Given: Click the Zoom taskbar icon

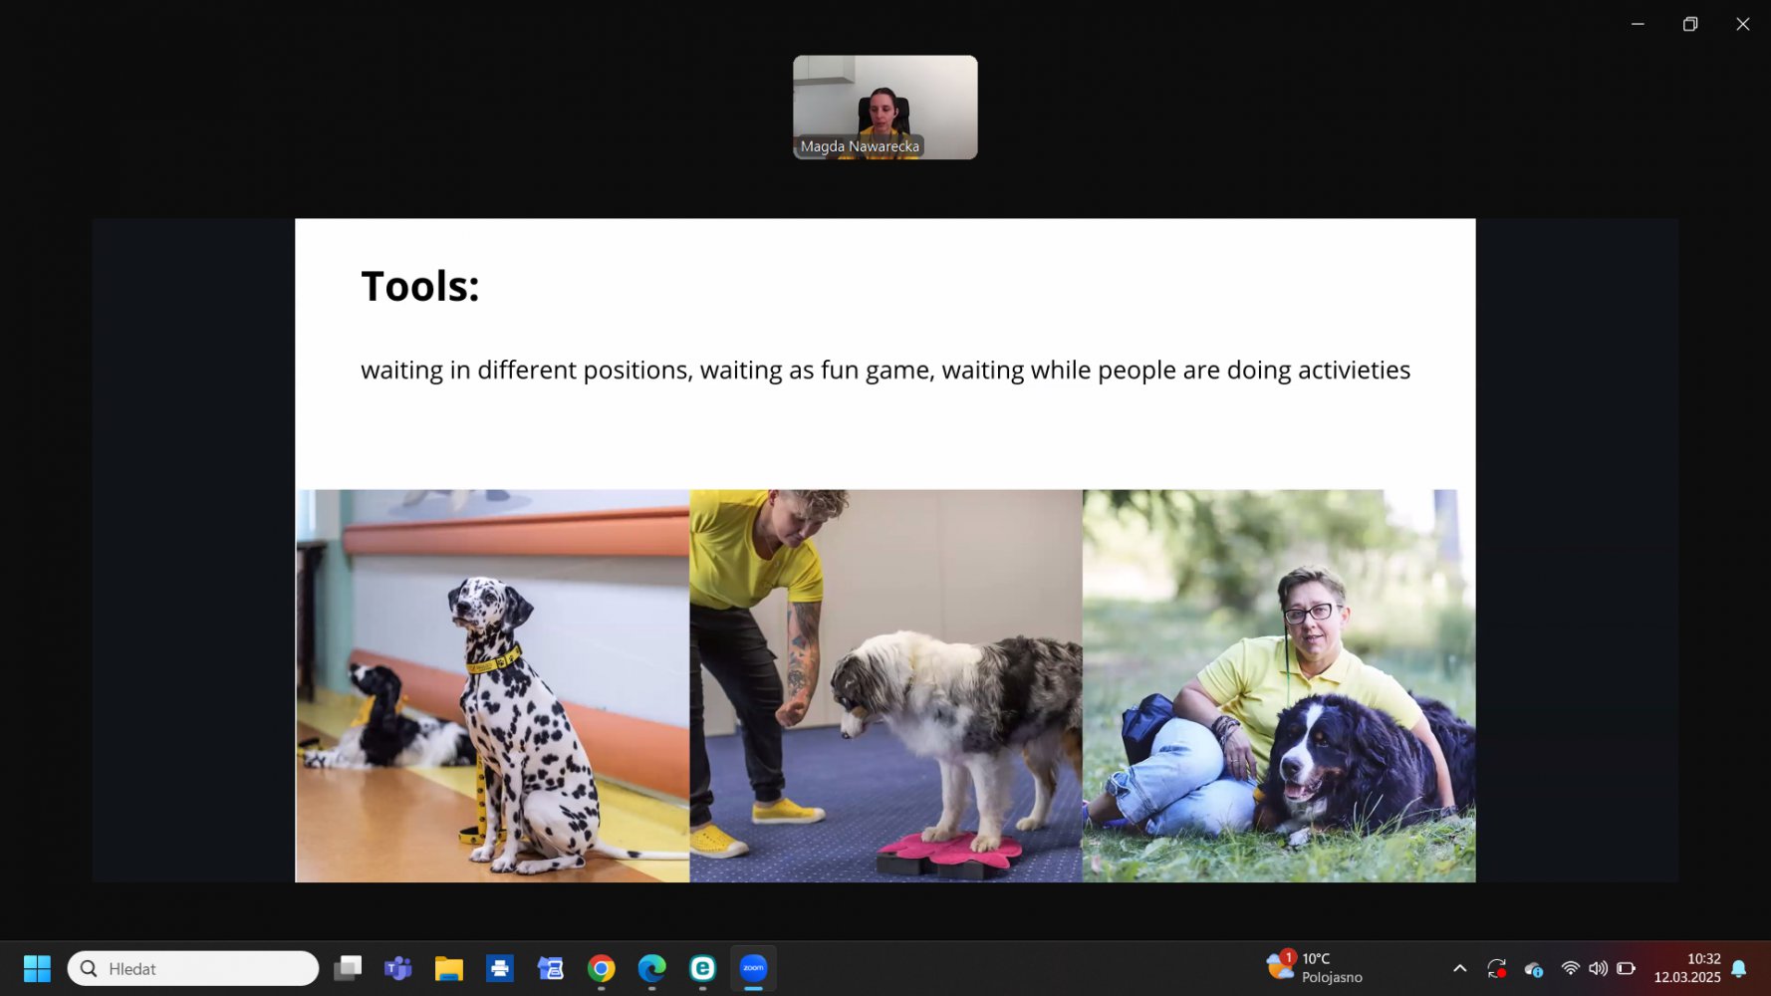Looking at the screenshot, I should click(753, 968).
